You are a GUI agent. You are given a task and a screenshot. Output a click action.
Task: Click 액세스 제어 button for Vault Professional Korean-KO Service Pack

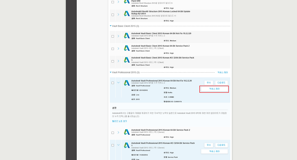[214, 151]
